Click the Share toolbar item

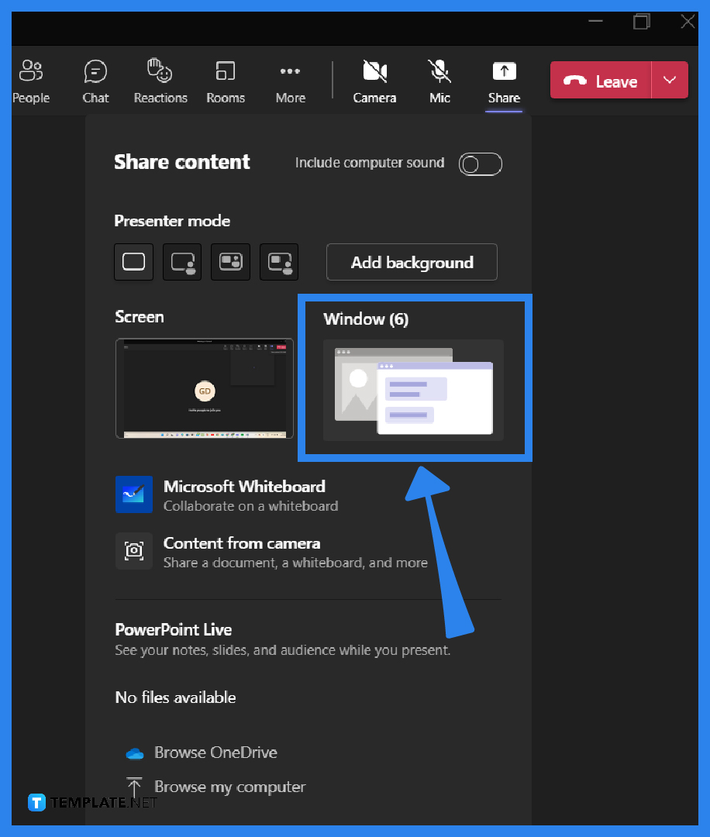pyautogui.click(x=504, y=80)
